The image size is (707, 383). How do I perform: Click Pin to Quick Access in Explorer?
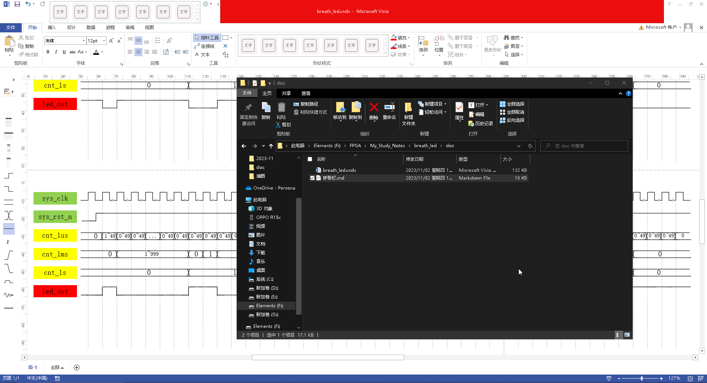(x=249, y=114)
